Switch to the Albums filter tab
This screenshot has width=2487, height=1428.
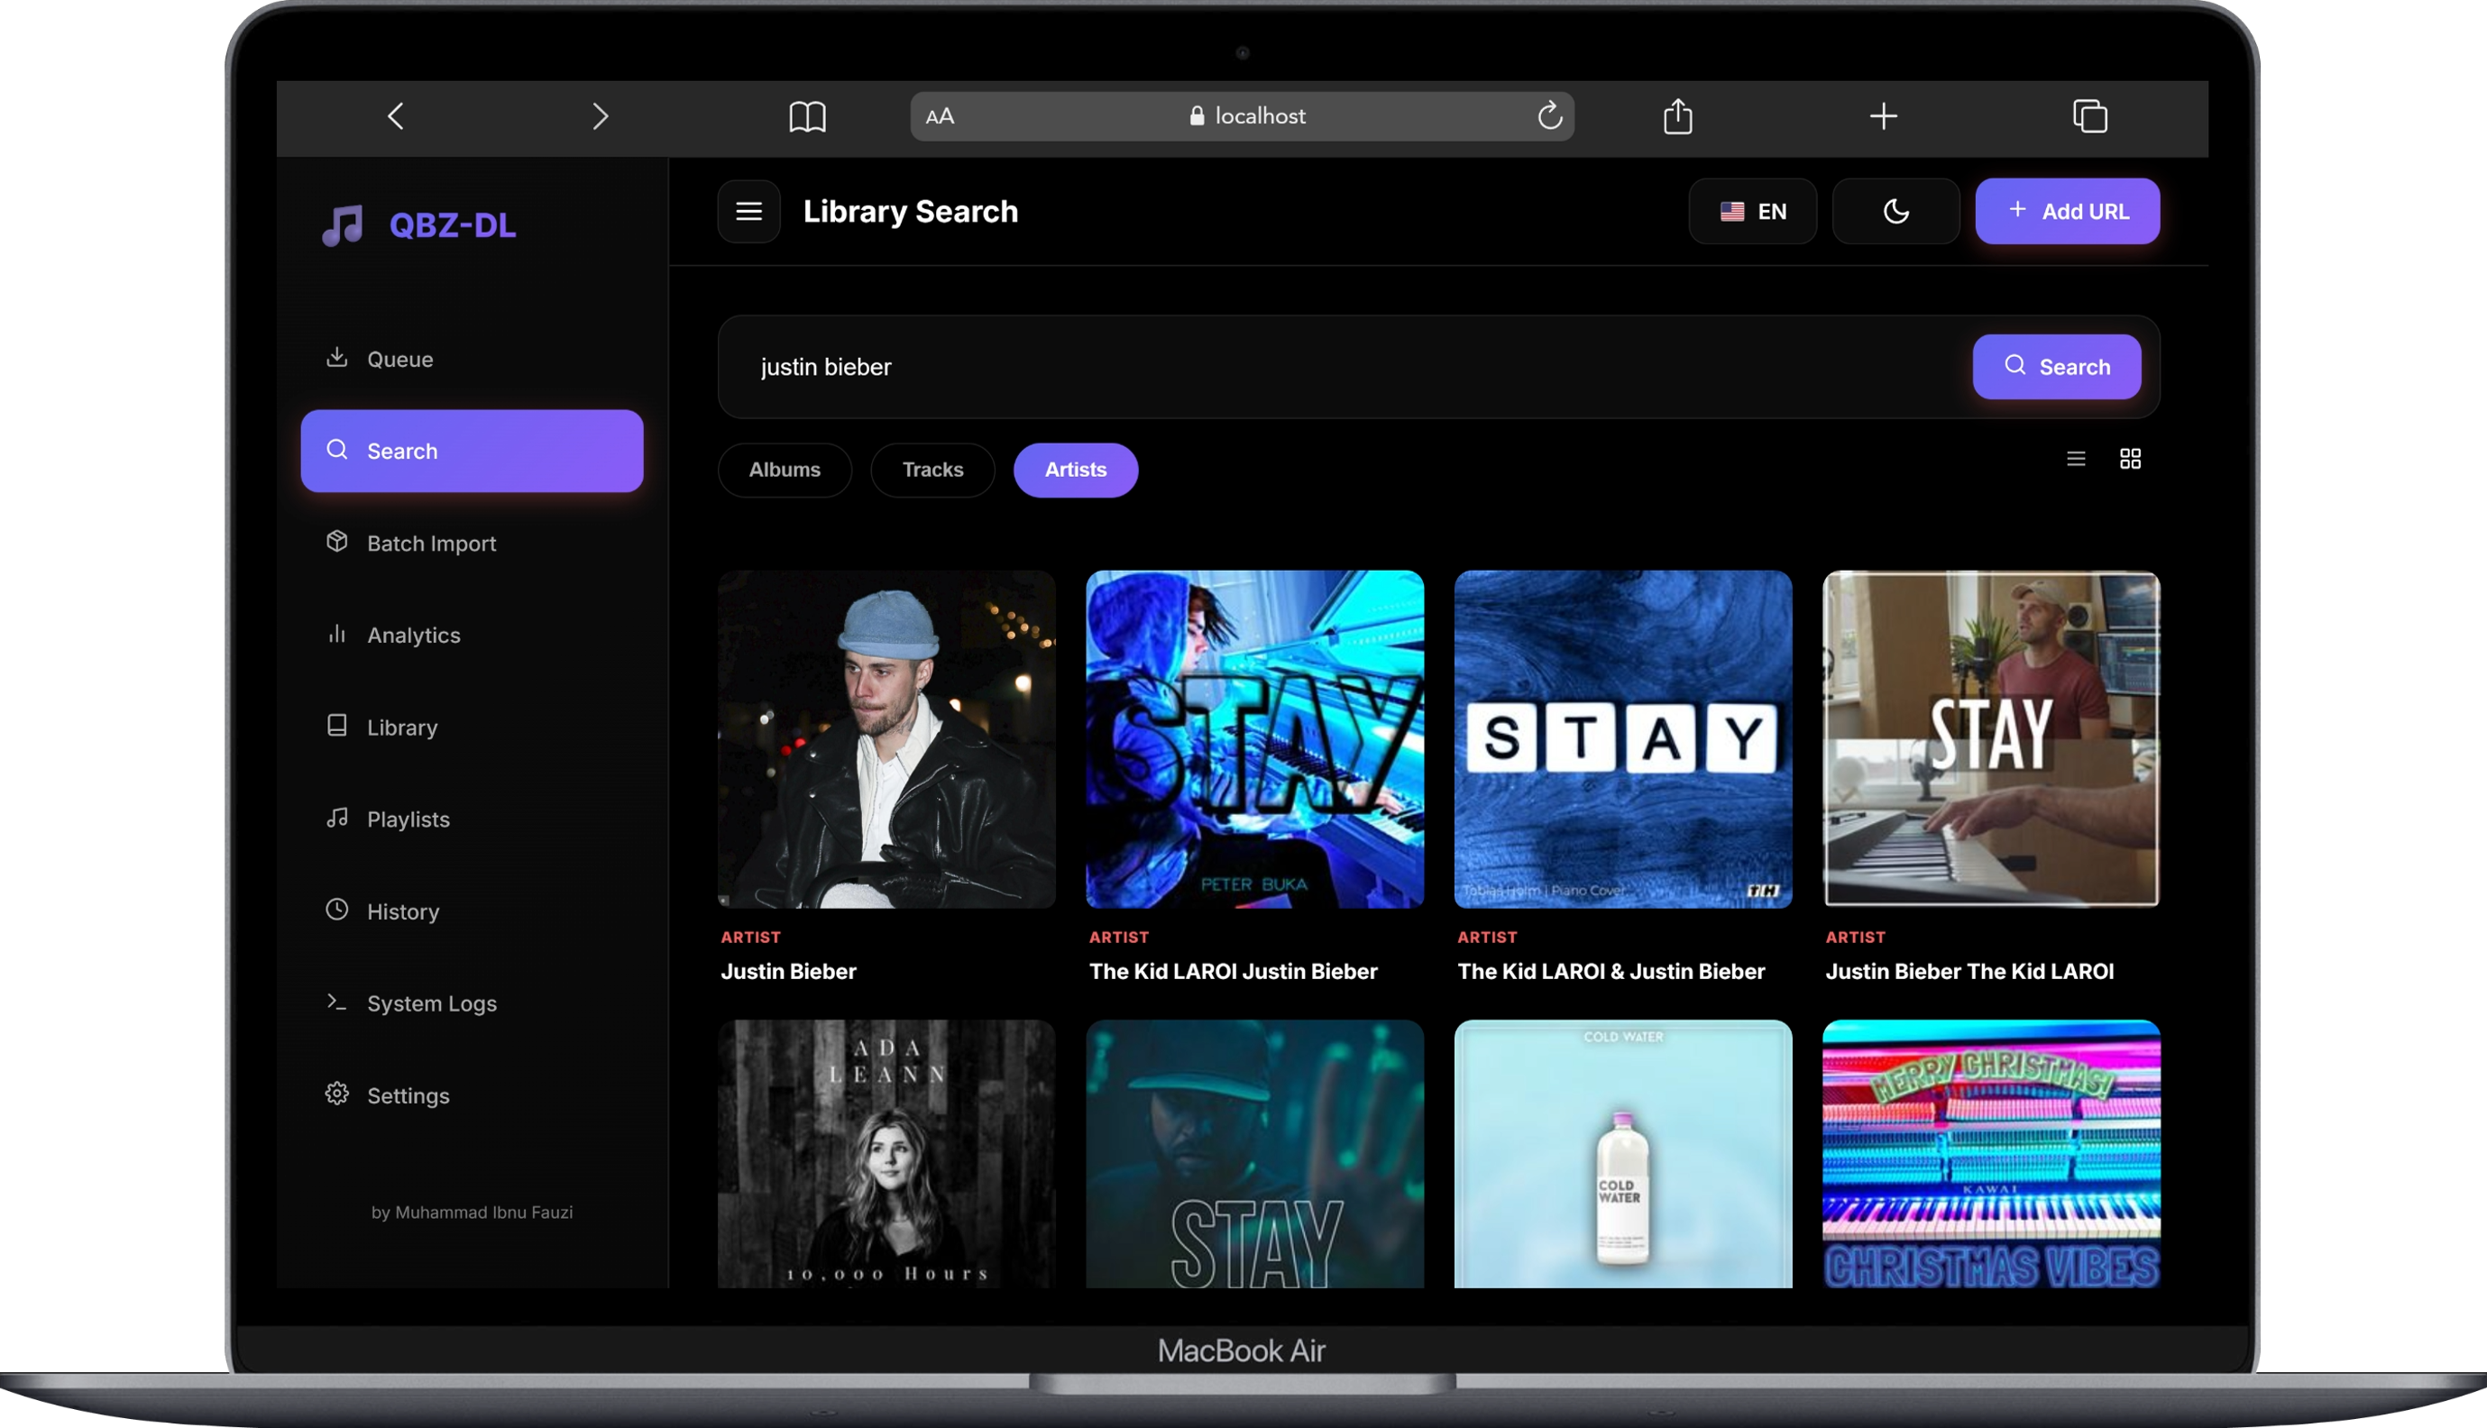point(785,470)
